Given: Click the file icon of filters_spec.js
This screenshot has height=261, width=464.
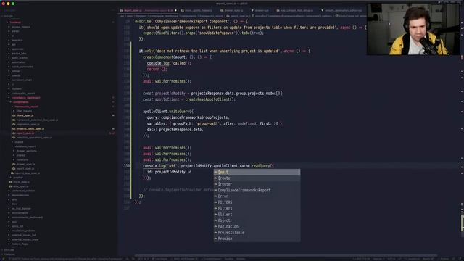Looking at the screenshot, I should click(14, 115).
